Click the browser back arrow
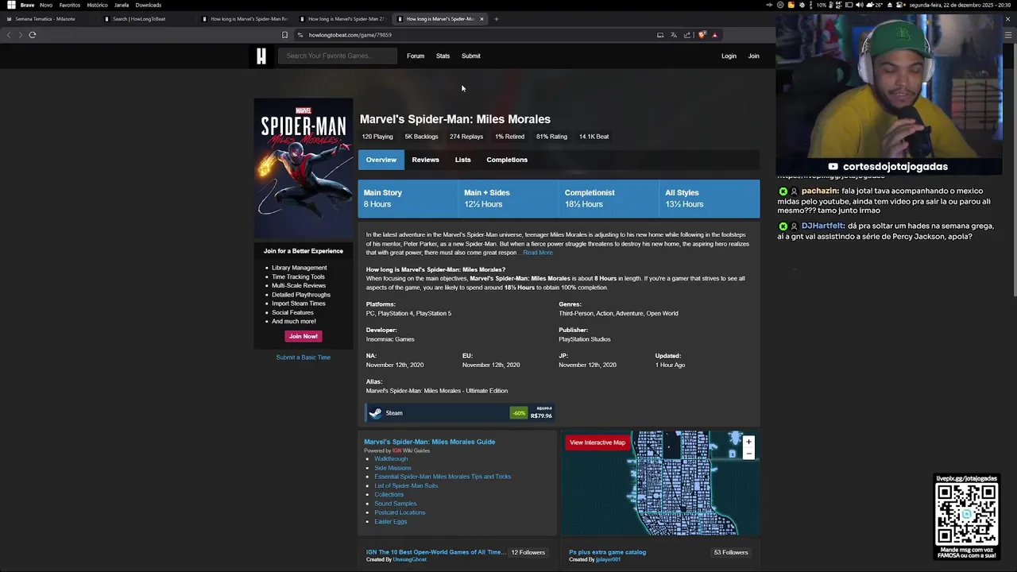The width and height of the screenshot is (1017, 572). click(8, 35)
